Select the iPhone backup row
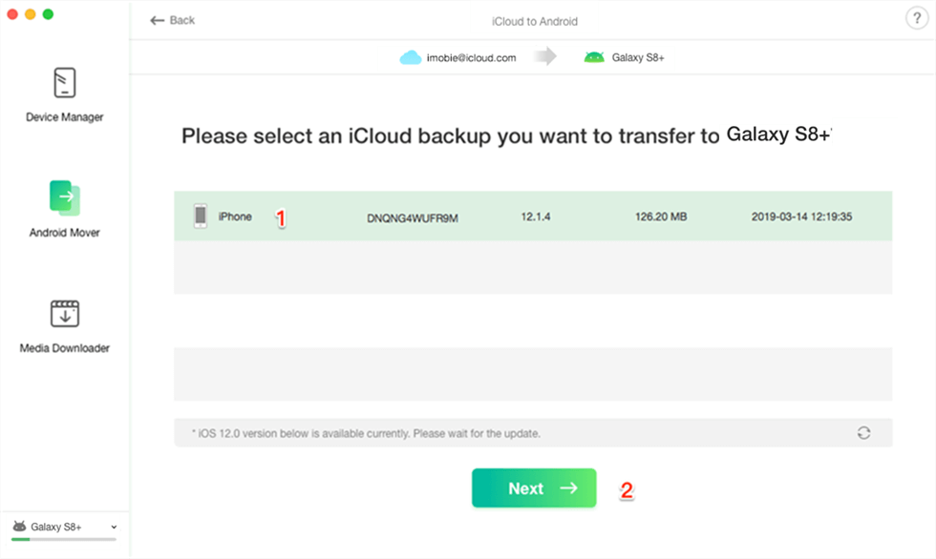Viewport: 936px width, 559px height. [x=532, y=217]
